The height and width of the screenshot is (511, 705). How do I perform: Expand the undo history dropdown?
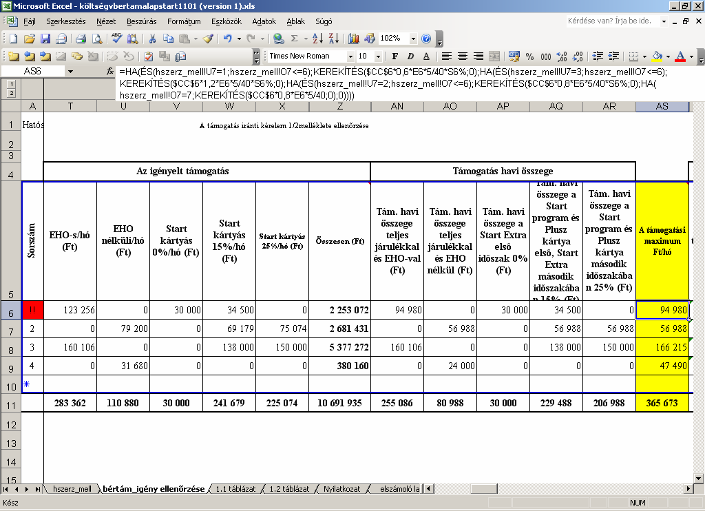[239, 39]
